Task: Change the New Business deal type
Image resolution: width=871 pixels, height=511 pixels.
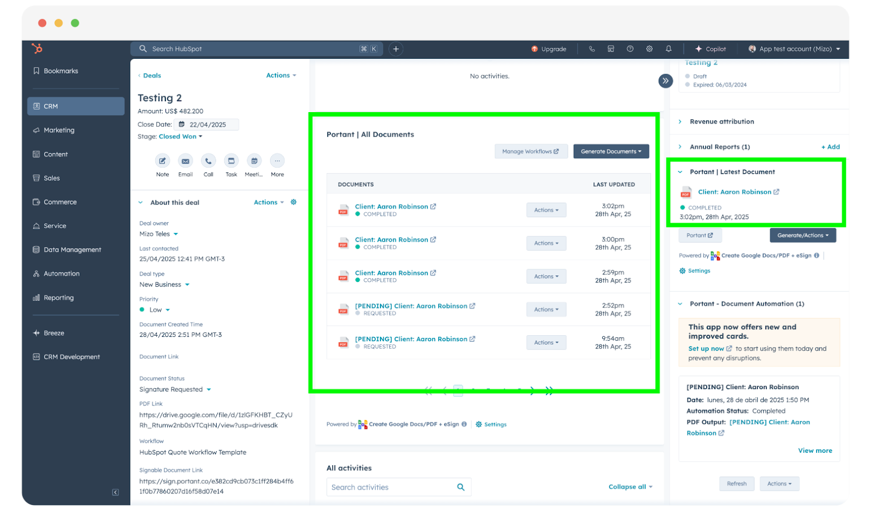Action: tap(164, 285)
